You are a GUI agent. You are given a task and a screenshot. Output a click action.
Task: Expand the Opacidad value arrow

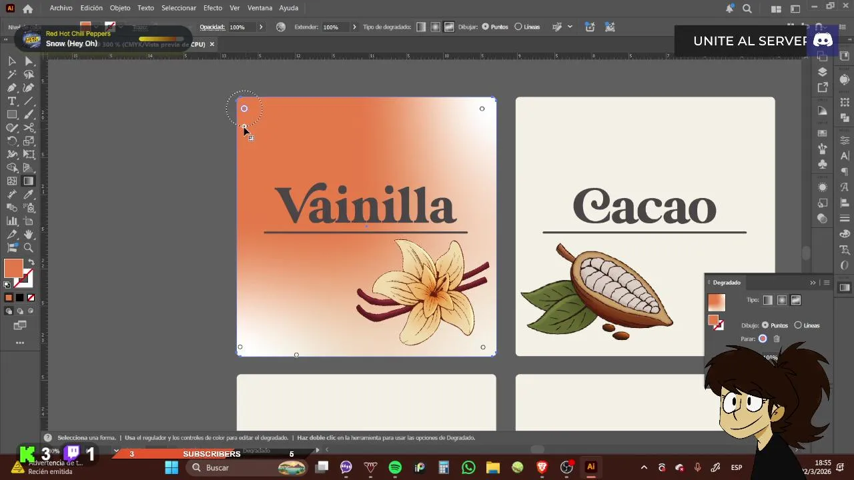tap(261, 27)
